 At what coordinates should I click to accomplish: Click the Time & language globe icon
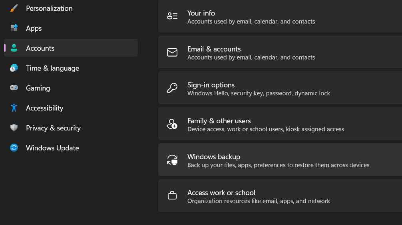[14, 68]
